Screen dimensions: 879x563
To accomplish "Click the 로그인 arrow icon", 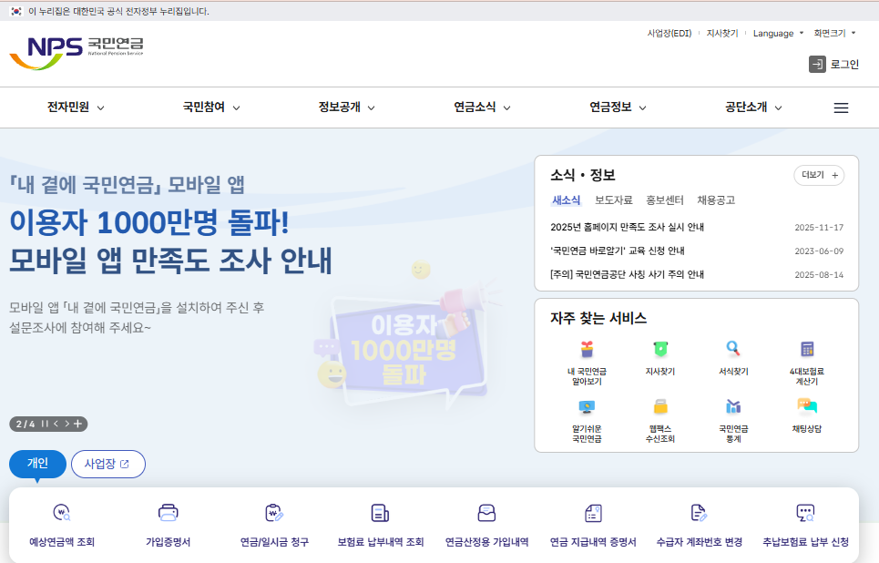I will pyautogui.click(x=817, y=65).
